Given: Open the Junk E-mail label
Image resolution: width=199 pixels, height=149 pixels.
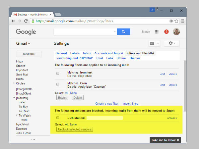Looking at the screenshot, I should pyautogui.click(x=24, y=133).
